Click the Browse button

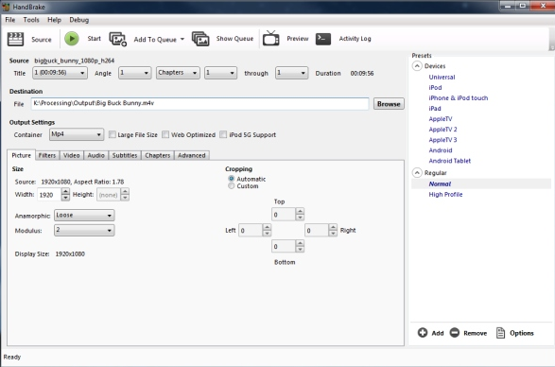pos(389,104)
